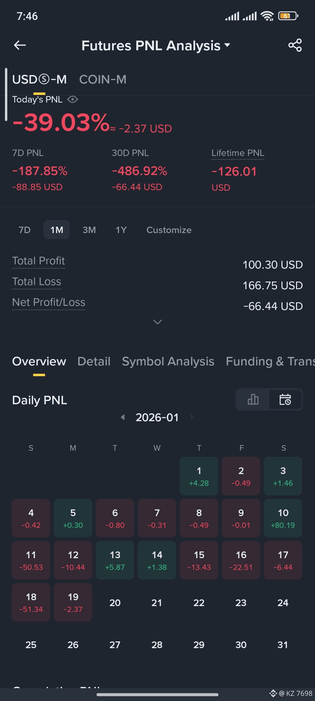Go to previous month arrow

pos(123,417)
